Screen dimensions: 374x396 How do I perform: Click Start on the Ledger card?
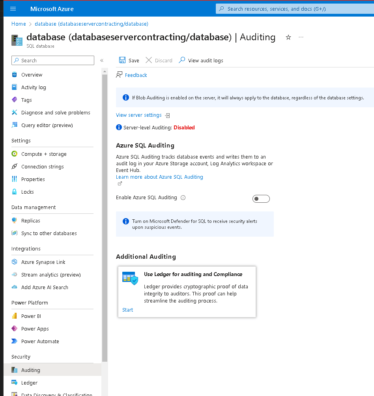[127, 310]
